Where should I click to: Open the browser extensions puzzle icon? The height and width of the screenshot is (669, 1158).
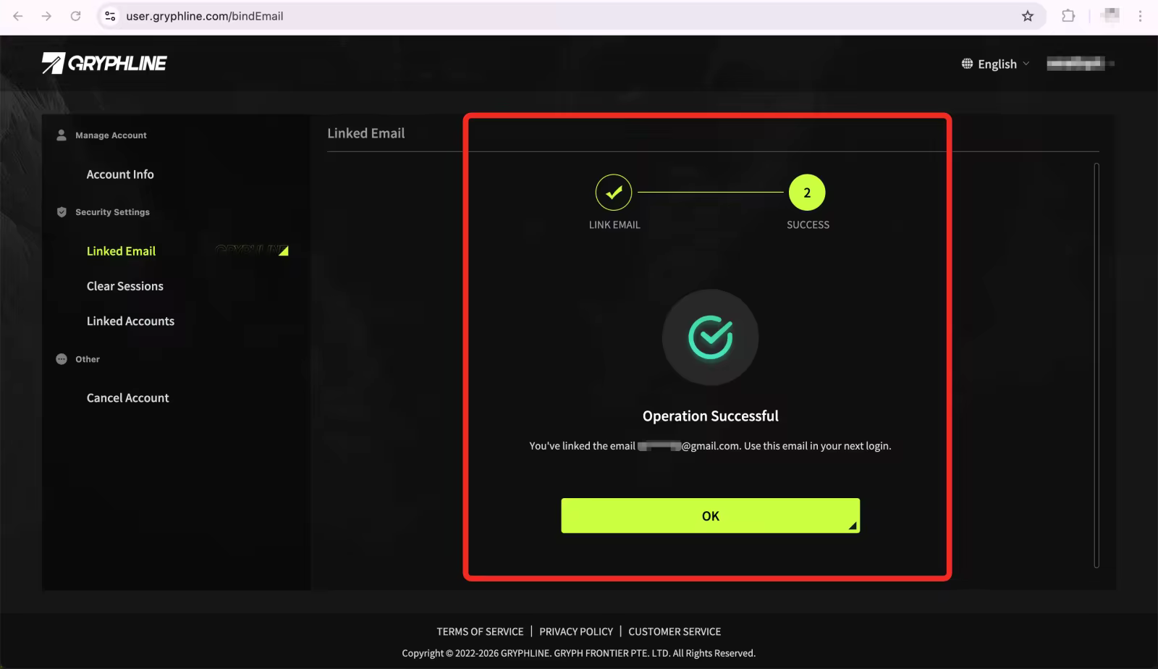(1068, 16)
